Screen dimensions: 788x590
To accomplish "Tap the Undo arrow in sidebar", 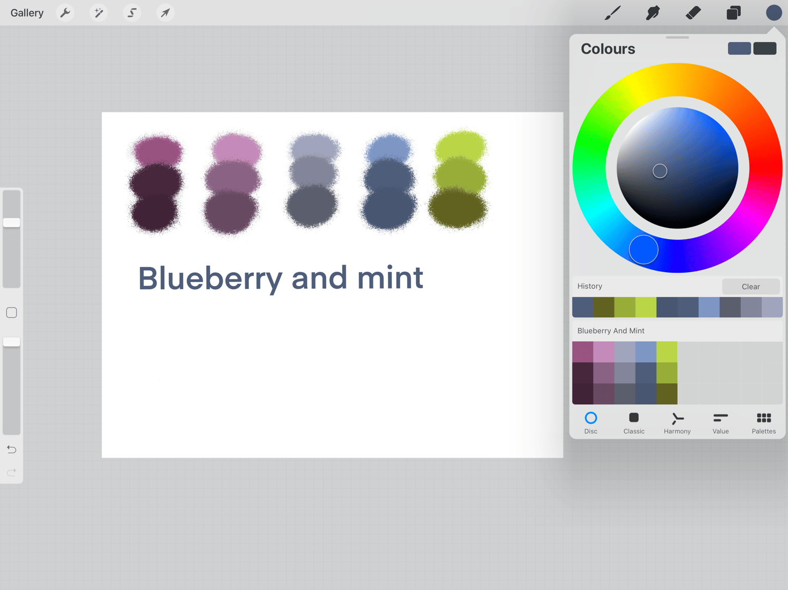I will [x=11, y=450].
